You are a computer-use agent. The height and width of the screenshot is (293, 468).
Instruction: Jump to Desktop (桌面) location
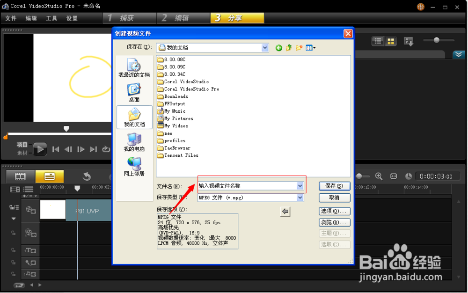point(134,93)
